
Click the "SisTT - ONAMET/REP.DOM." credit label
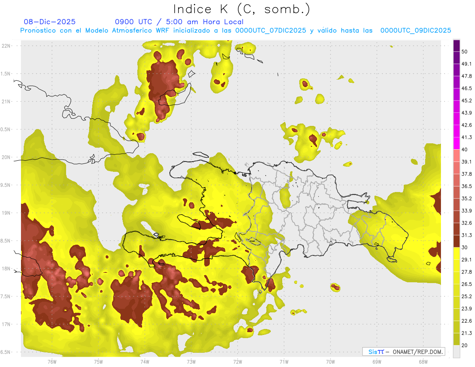[404, 352]
